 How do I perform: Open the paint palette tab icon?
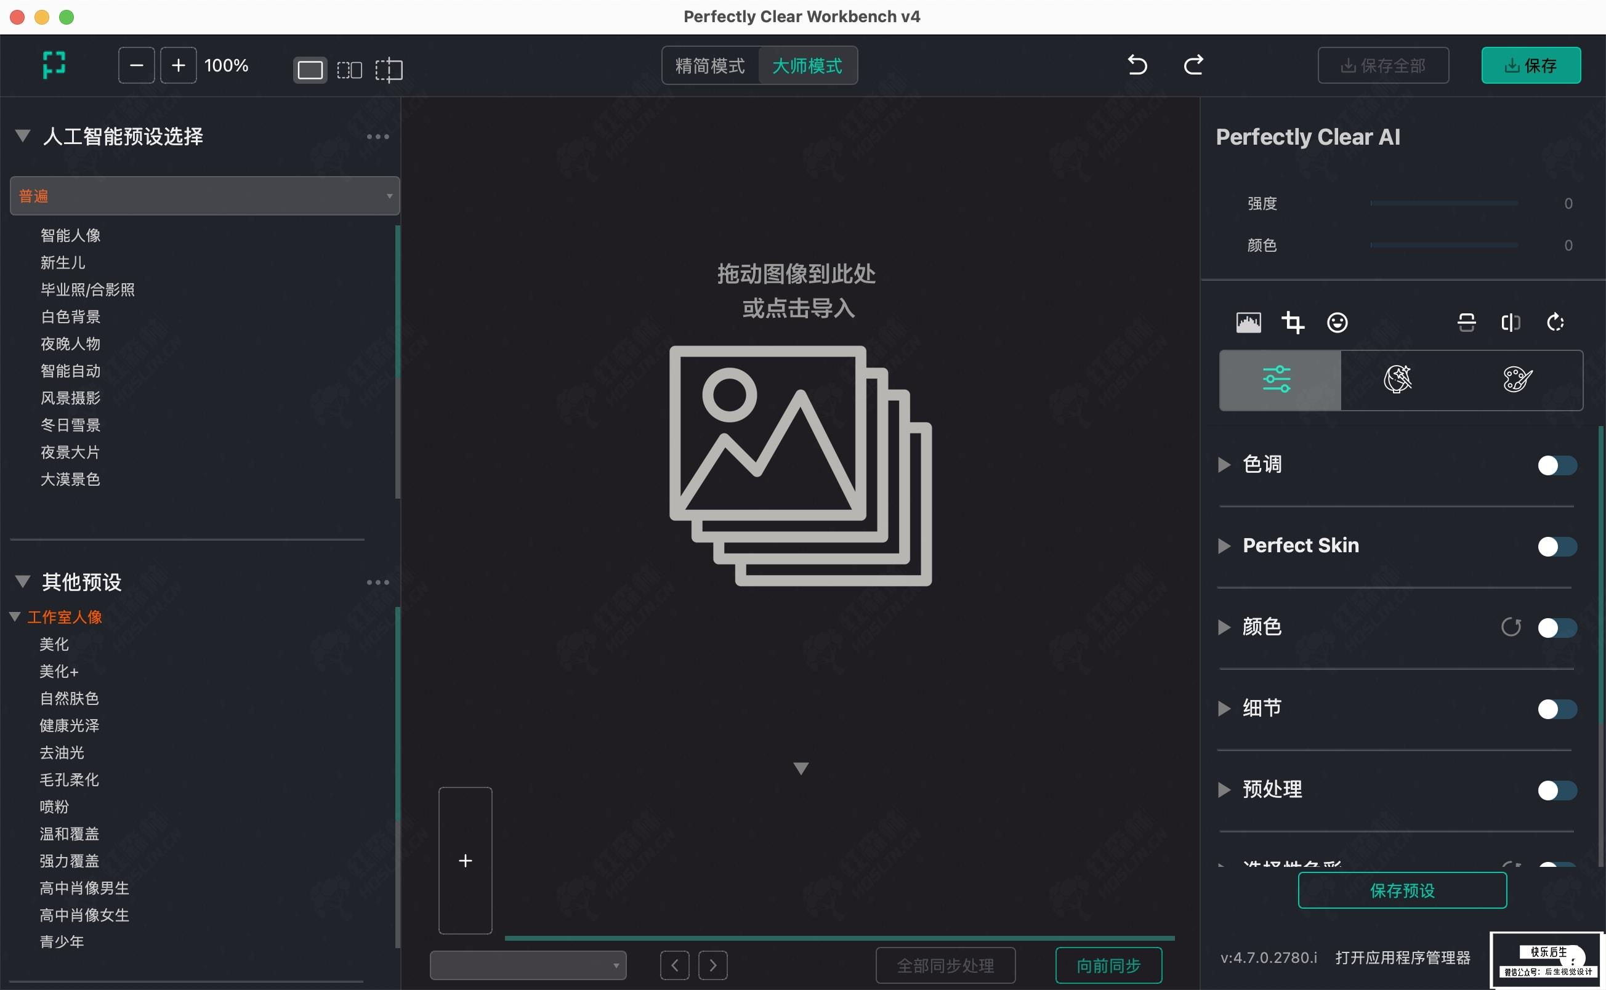1517,379
